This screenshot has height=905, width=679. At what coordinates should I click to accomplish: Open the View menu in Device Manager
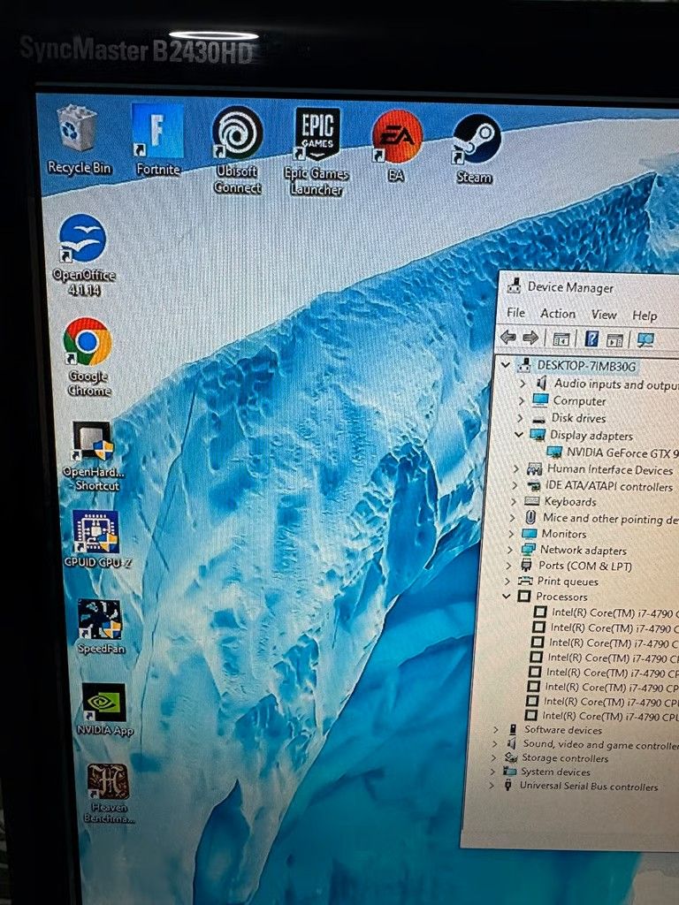(603, 315)
